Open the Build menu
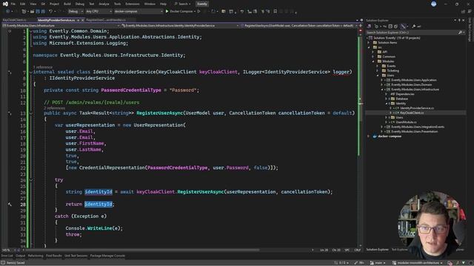Screen dimensions: 474x266 (x=67, y=4)
